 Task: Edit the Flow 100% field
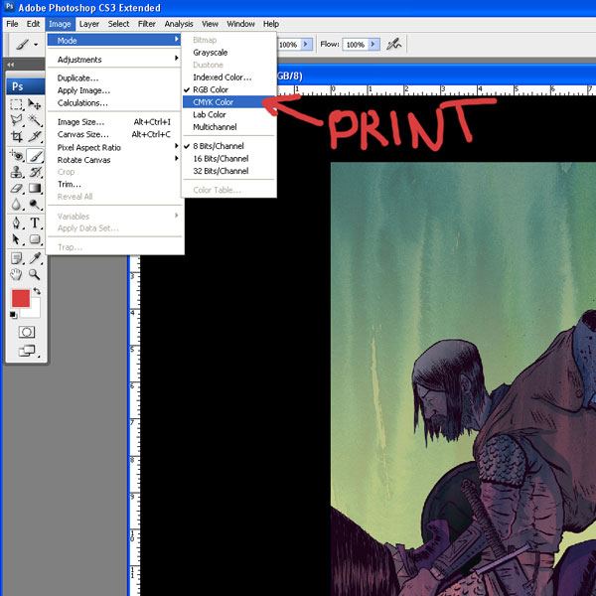tap(356, 45)
